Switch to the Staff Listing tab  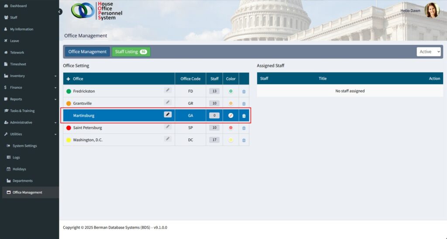click(131, 52)
